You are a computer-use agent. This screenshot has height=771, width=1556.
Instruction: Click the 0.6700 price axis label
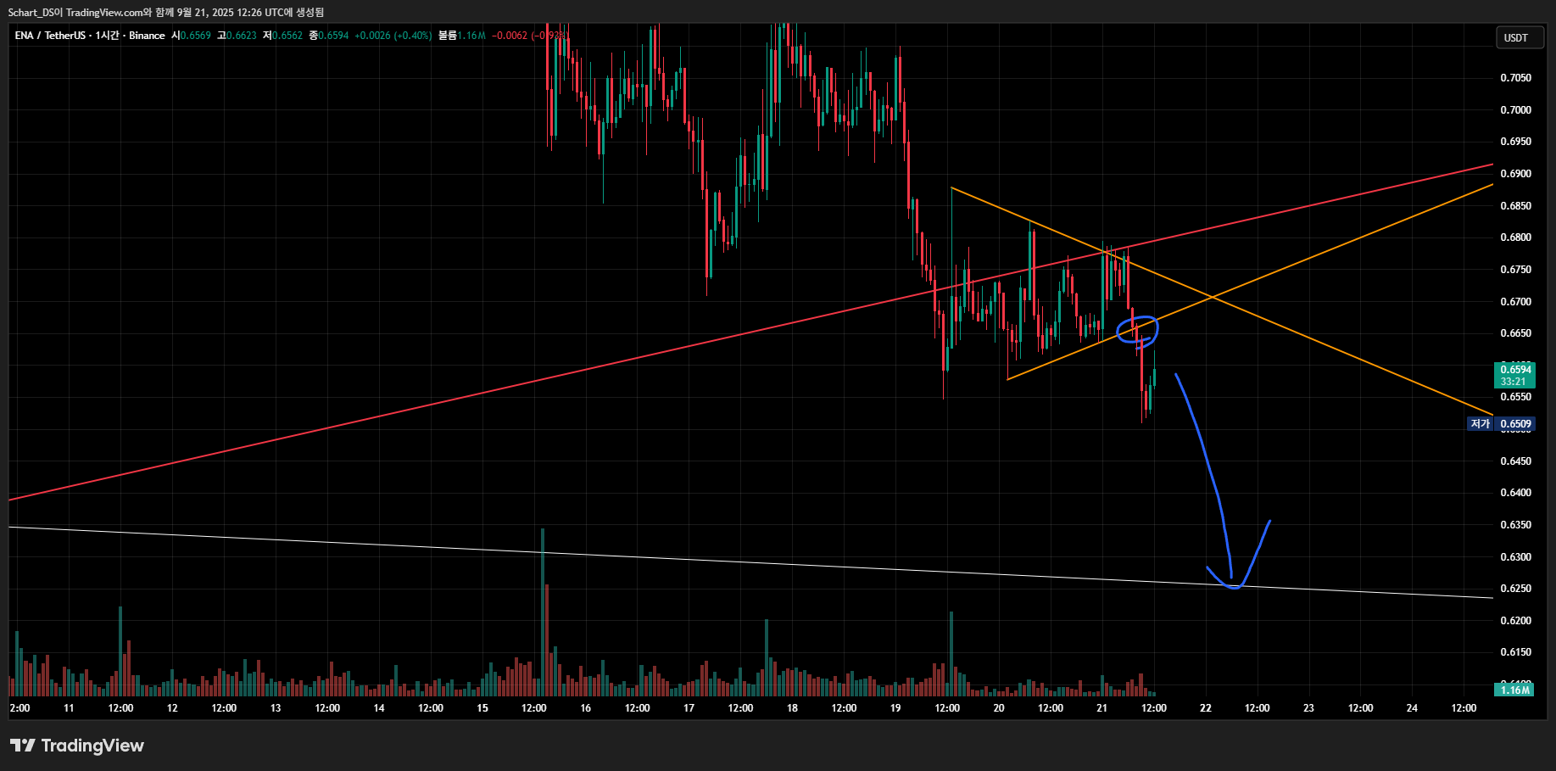1515,302
